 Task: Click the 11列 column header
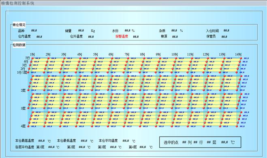click(190, 54)
